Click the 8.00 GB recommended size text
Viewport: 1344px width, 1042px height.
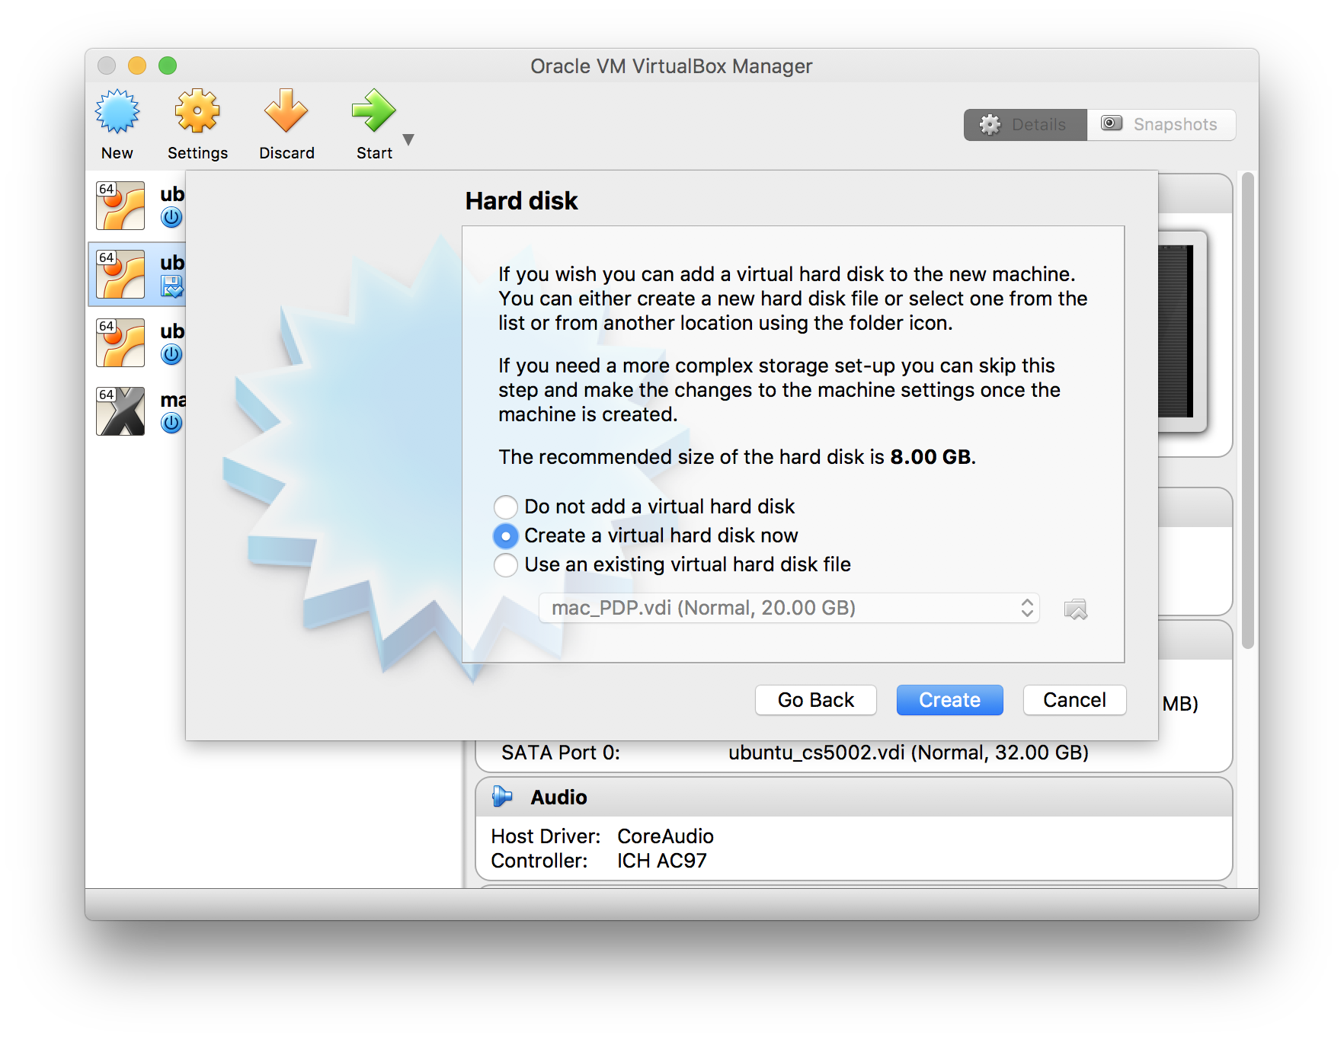931,457
